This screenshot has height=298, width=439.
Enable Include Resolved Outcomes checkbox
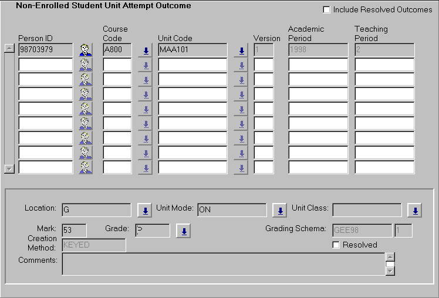[x=326, y=10]
